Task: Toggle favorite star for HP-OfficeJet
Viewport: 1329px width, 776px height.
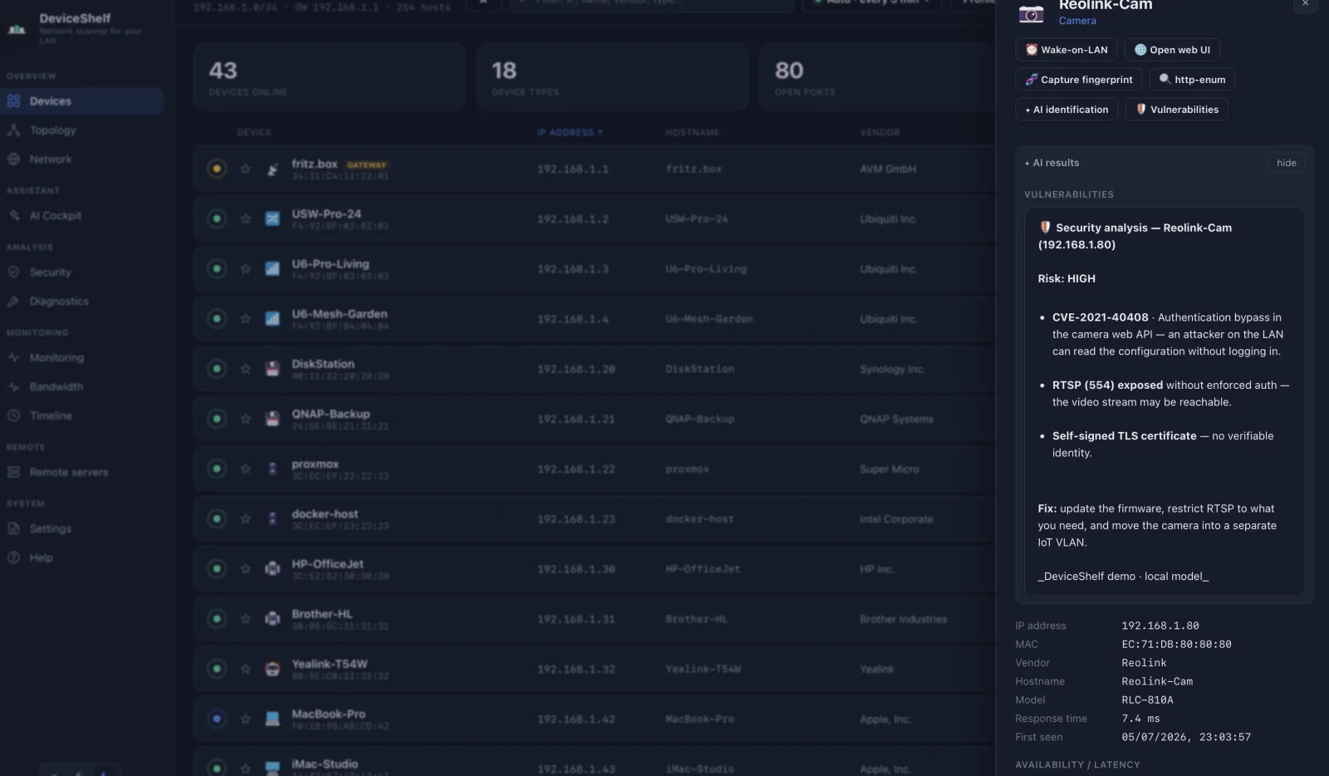Action: coord(245,569)
